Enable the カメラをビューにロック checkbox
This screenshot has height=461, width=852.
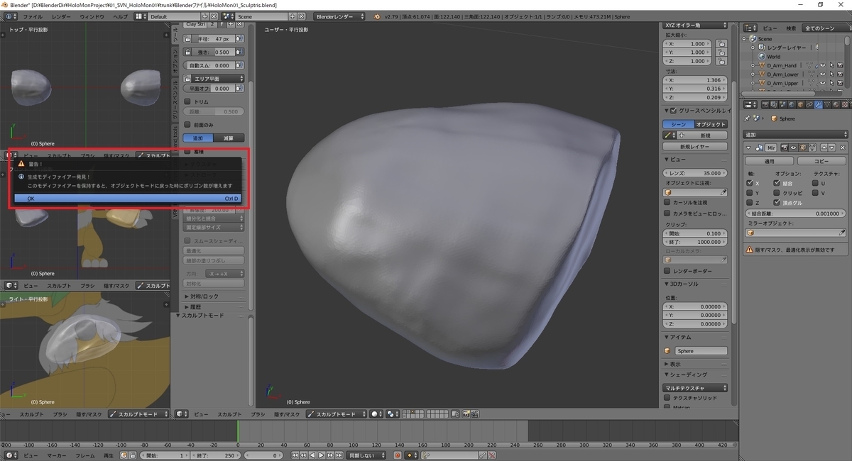pyautogui.click(x=667, y=213)
